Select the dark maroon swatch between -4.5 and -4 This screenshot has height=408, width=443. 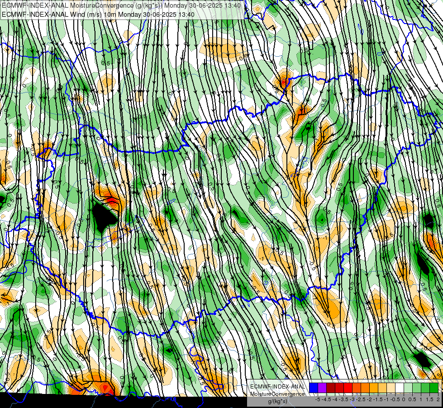point(331,388)
